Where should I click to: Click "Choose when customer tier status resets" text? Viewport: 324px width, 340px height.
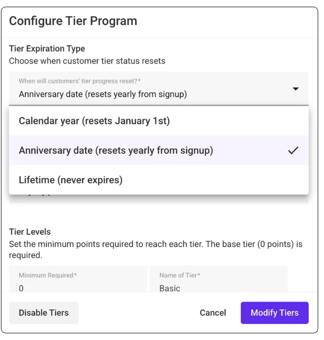tap(87, 61)
